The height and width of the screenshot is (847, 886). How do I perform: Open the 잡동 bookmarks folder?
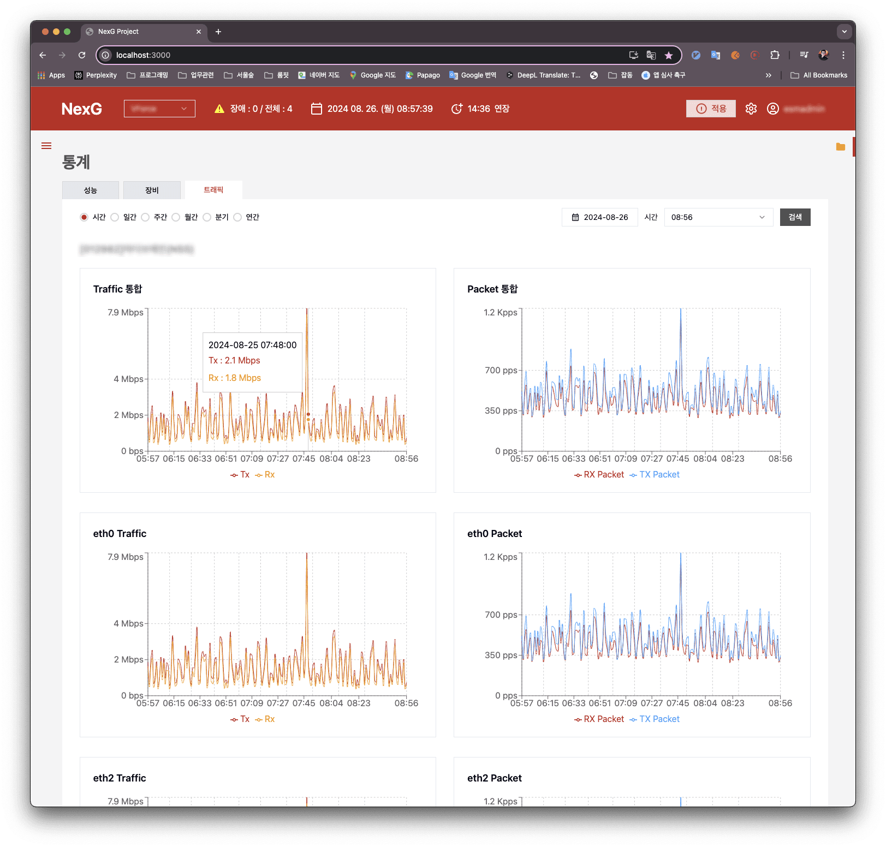(x=620, y=75)
